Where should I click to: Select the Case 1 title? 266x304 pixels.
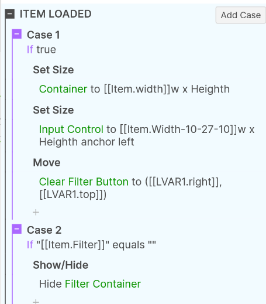[x=43, y=35]
